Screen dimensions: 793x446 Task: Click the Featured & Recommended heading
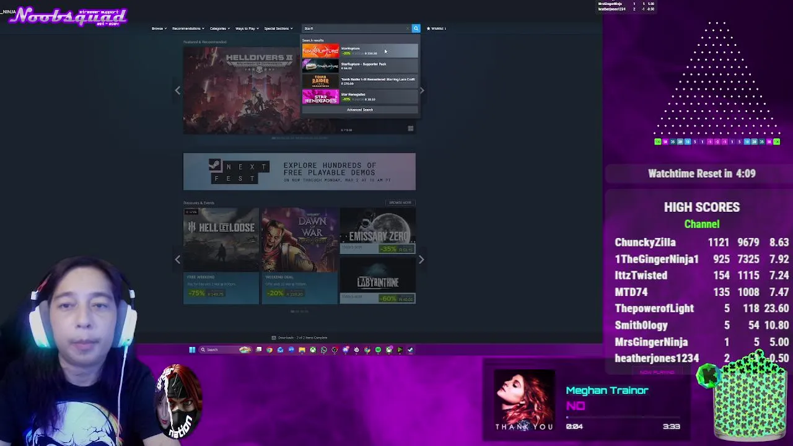204,42
